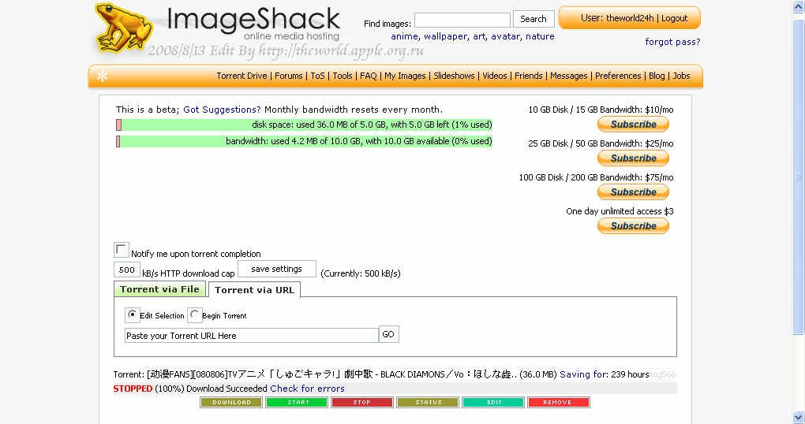Image resolution: width=805 pixels, height=424 pixels.
Task: Click the red STOP torrent button
Action: click(362, 403)
